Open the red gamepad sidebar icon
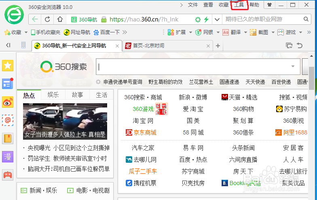Screen dimensions: 317x200 tap(8, 175)
